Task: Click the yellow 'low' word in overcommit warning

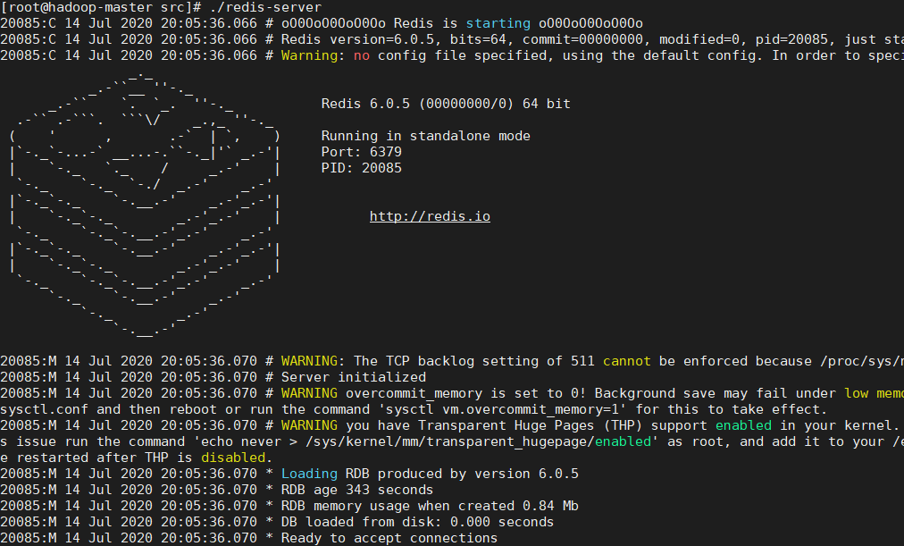Action: pyautogui.click(x=856, y=393)
